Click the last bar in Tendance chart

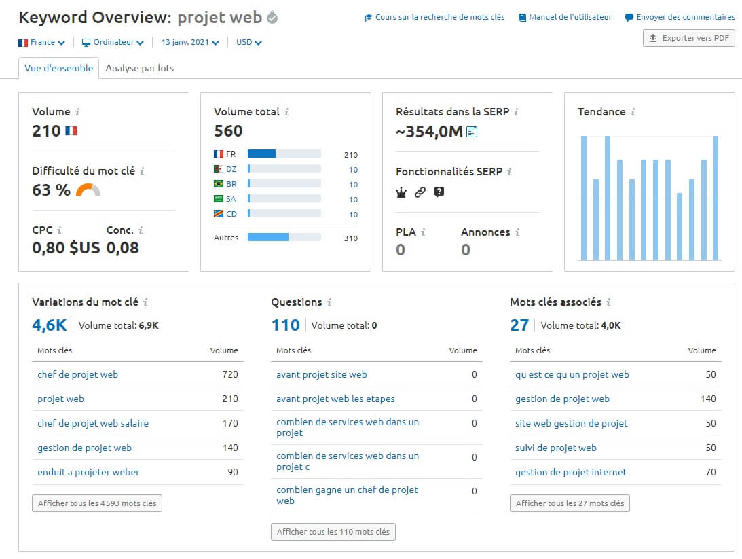click(716, 198)
